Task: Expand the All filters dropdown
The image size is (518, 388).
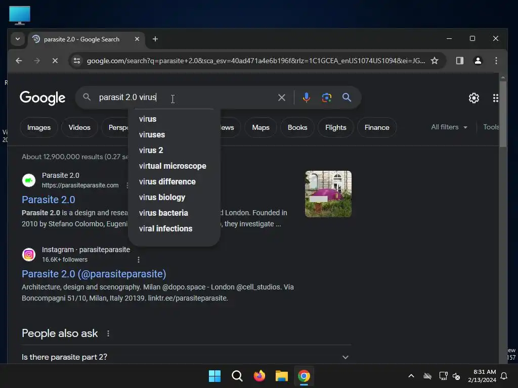Action: click(449, 127)
